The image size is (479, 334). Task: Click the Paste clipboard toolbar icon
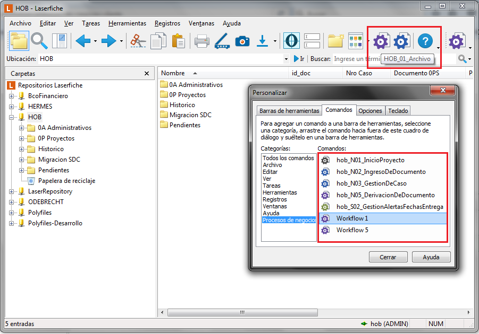(179, 41)
